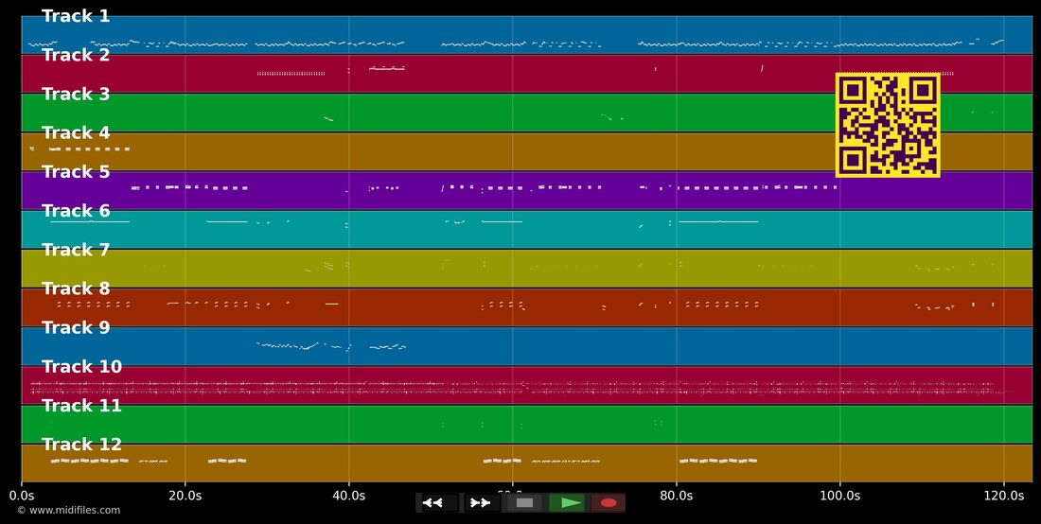Screen dimensions: 1041x524
Task: Click the 120.0s time axis label
Action: 1004,496
